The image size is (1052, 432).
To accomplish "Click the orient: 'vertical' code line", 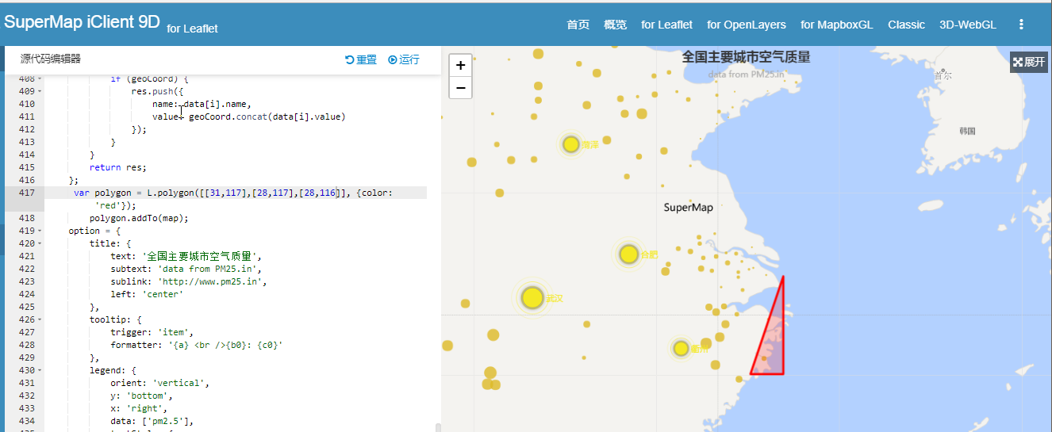I will (x=160, y=383).
